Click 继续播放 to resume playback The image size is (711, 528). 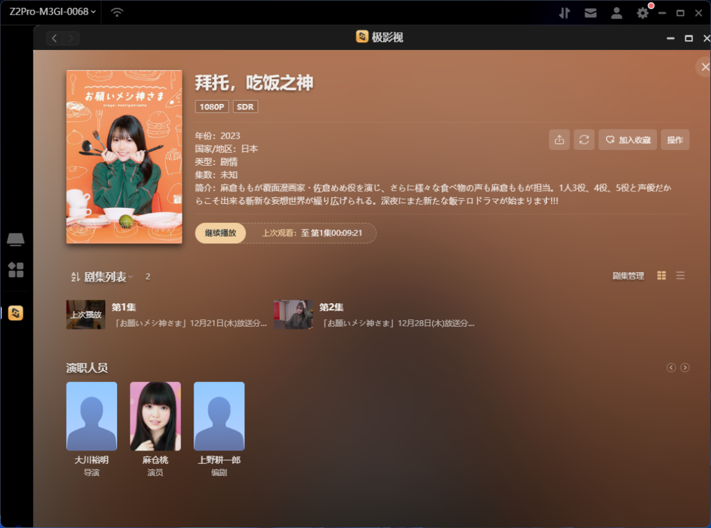(x=221, y=233)
